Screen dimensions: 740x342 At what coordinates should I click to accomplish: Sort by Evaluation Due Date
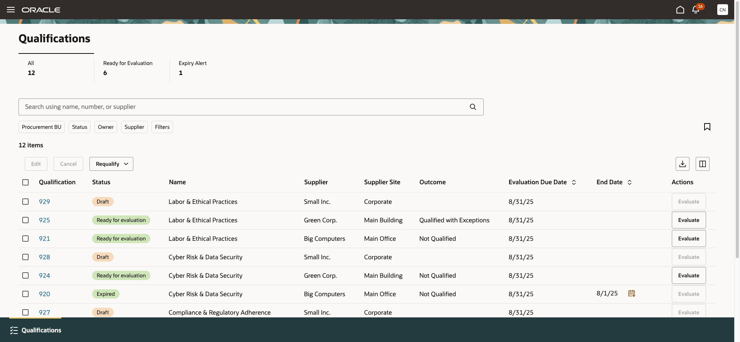574,182
